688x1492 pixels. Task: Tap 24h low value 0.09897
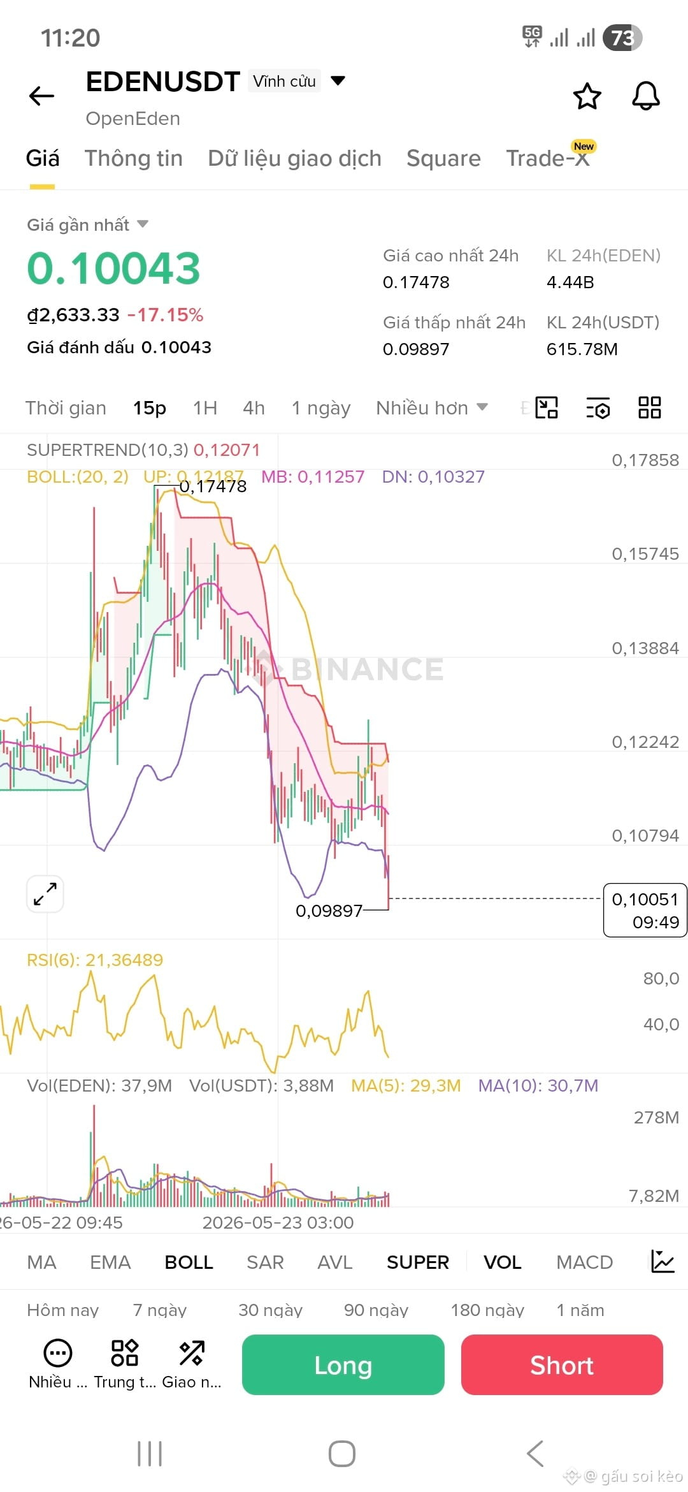pyautogui.click(x=416, y=349)
